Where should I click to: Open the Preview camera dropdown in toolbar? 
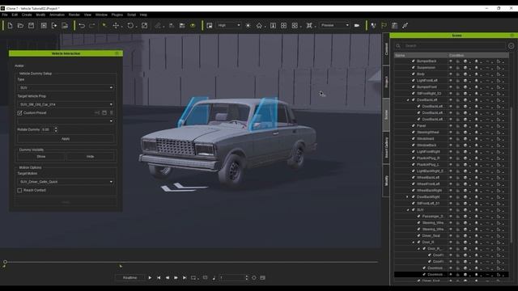coord(334,25)
